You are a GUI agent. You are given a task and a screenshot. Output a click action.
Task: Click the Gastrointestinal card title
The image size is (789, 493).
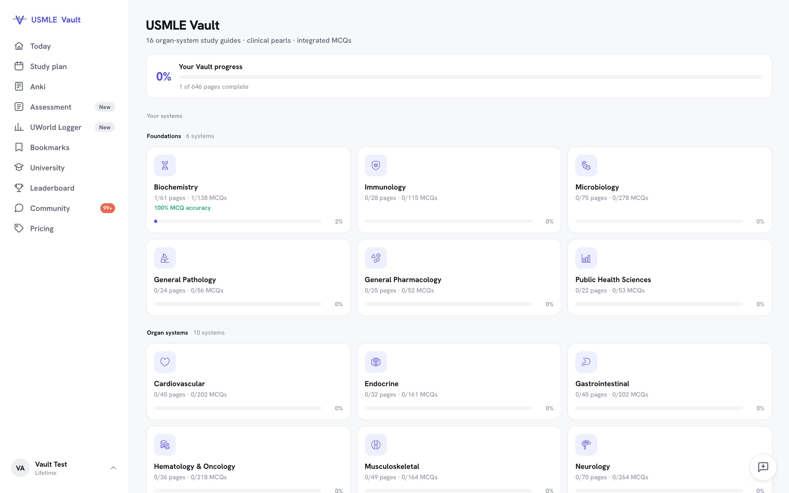602,383
